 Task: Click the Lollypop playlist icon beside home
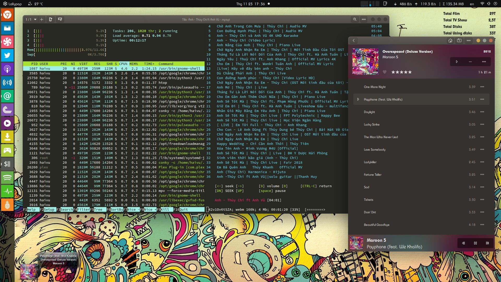pos(459,40)
